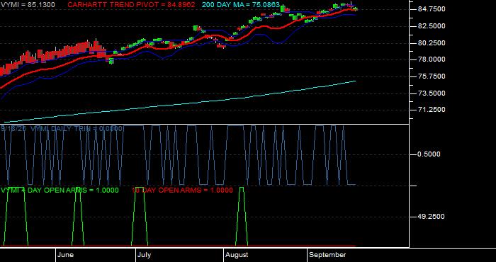
Task: Click the July month marker on time axis
Action: (x=145, y=255)
